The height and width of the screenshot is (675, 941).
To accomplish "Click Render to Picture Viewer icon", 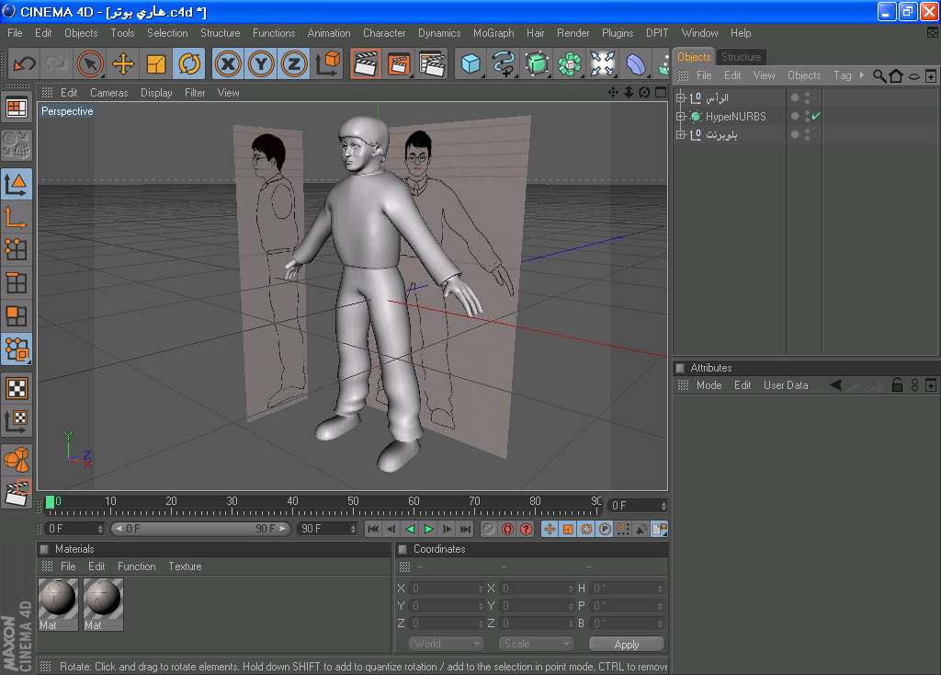I will click(399, 63).
